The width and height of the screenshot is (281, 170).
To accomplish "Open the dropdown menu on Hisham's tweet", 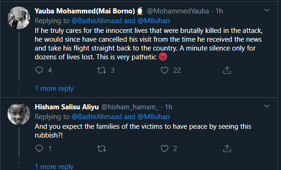I will pyautogui.click(x=267, y=106).
